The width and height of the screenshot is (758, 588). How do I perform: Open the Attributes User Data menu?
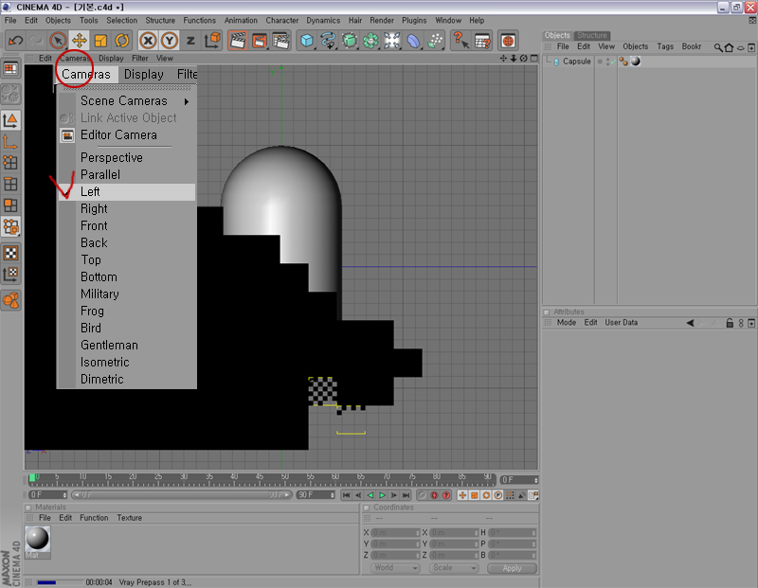click(621, 323)
